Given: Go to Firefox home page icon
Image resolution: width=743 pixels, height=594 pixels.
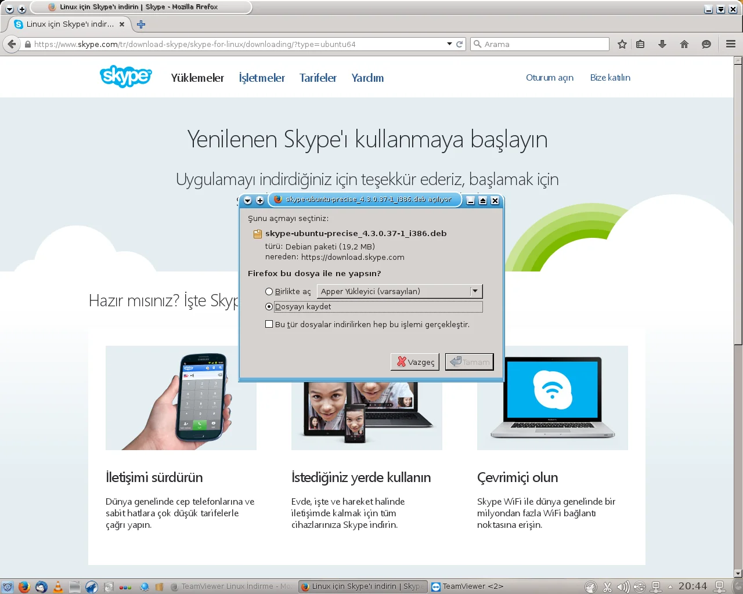Looking at the screenshot, I should (684, 44).
